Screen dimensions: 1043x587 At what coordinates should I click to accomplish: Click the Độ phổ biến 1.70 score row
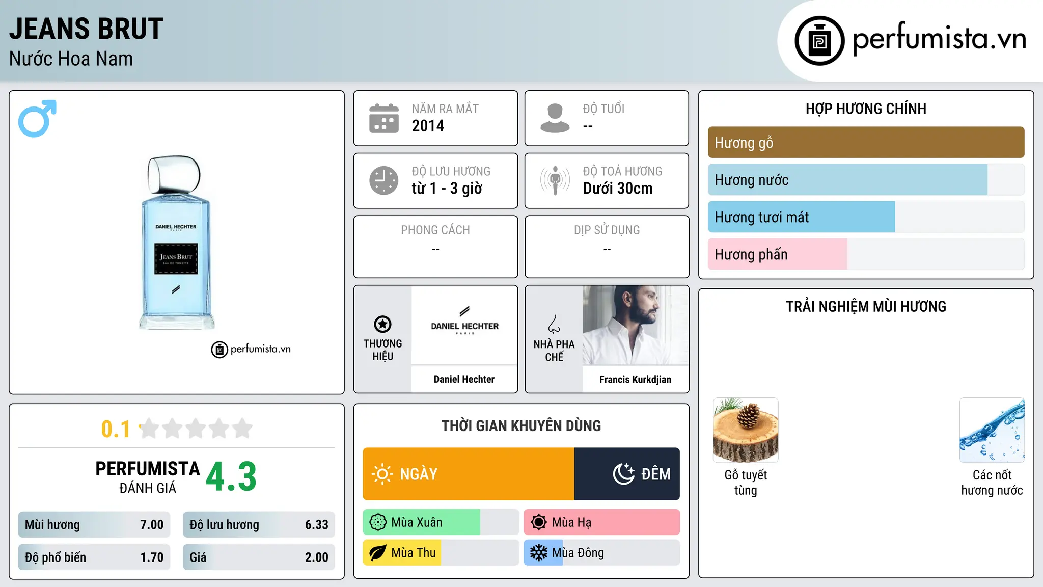click(94, 557)
